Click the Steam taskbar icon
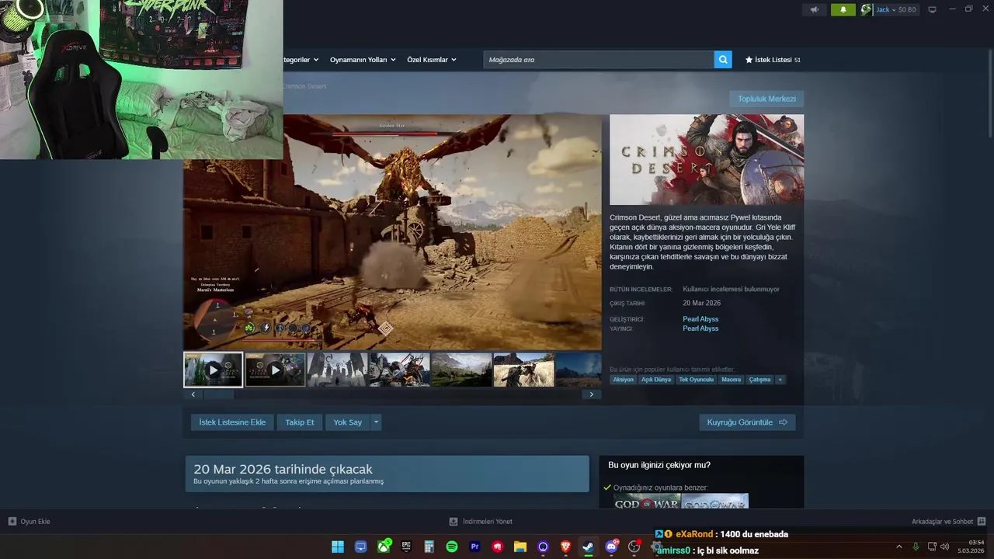Image resolution: width=994 pixels, height=559 pixels. point(589,547)
